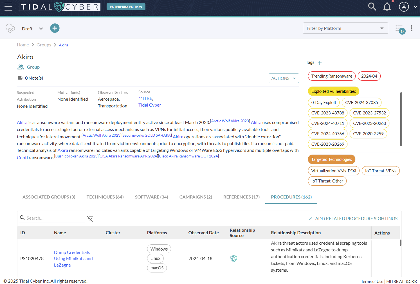
Task: Switch to Associated Groups (3) tab
Action: coord(49,197)
